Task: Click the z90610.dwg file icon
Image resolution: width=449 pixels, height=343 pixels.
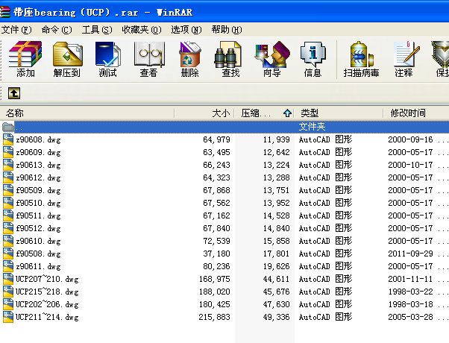Action: click(x=8, y=241)
